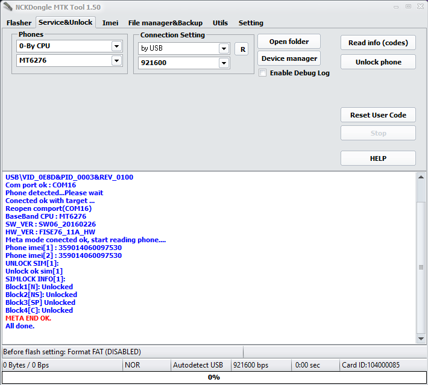Click '0 Bytes / 0 Bps' status cell

(62, 365)
